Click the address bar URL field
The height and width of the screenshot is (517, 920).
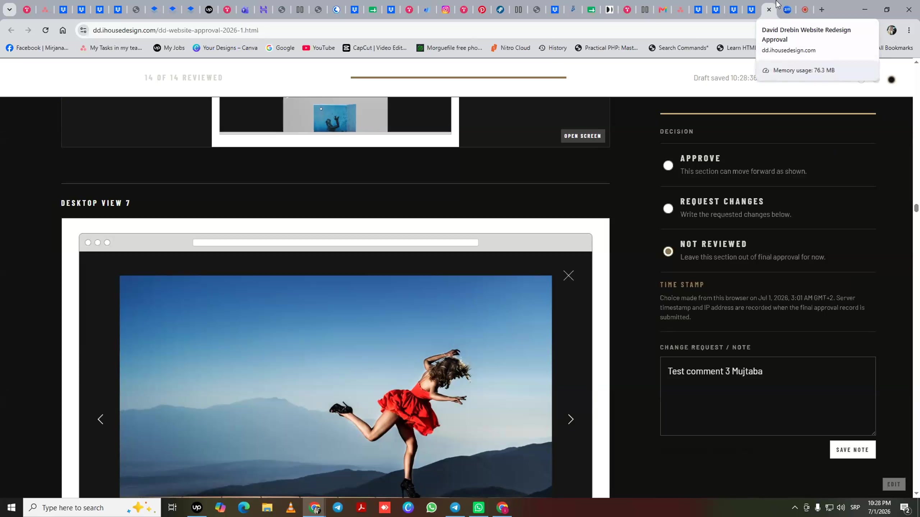pos(413,30)
